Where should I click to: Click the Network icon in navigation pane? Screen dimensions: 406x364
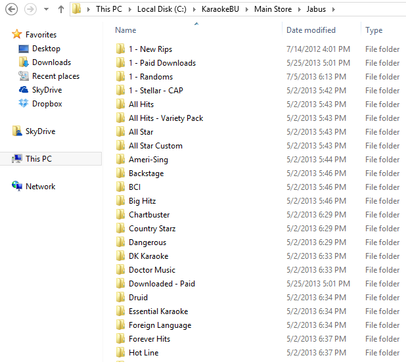17,187
